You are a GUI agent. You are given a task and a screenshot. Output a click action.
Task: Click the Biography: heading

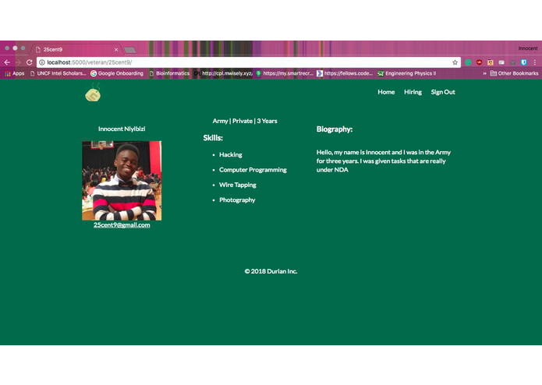tap(335, 129)
